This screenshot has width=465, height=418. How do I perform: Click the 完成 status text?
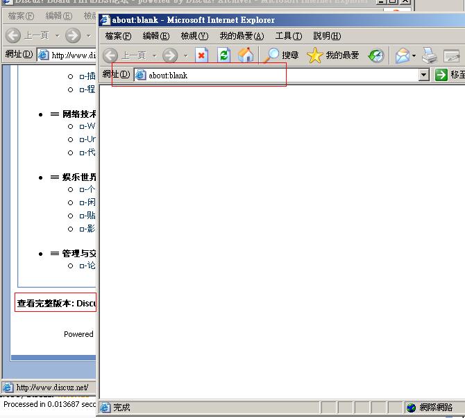[x=121, y=408]
